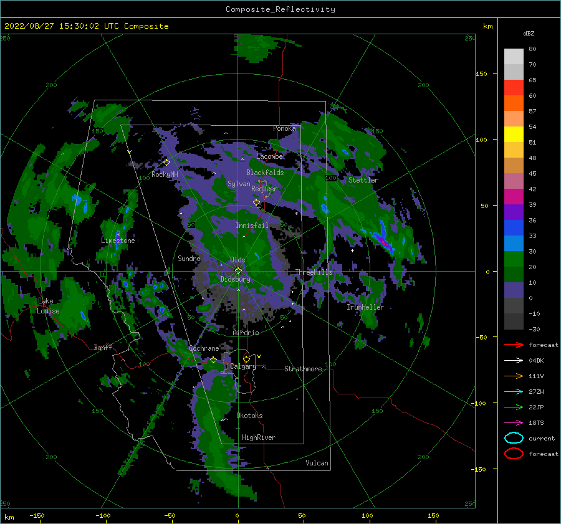561x524 pixels.
Task: Click the Innisfail label
Action: 252,226
